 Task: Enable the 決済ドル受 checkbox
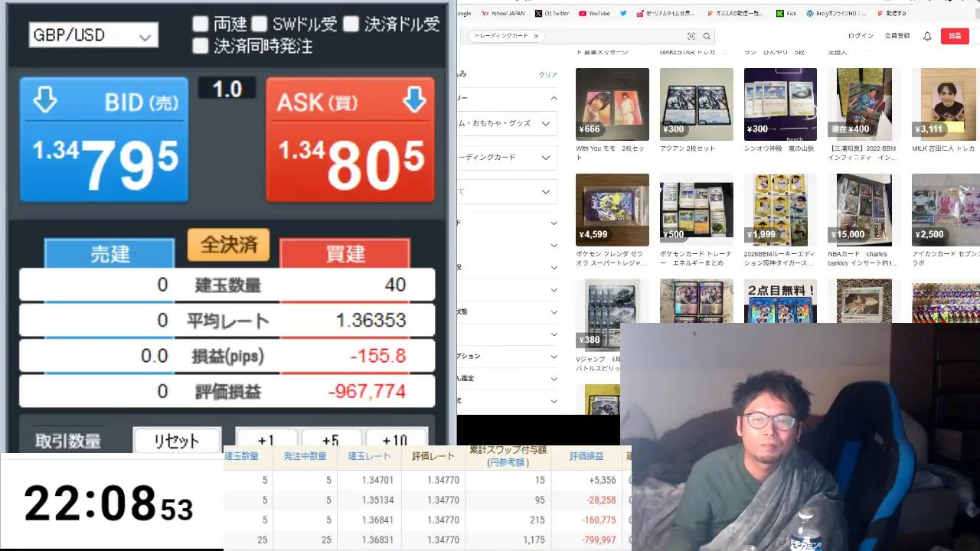[351, 24]
